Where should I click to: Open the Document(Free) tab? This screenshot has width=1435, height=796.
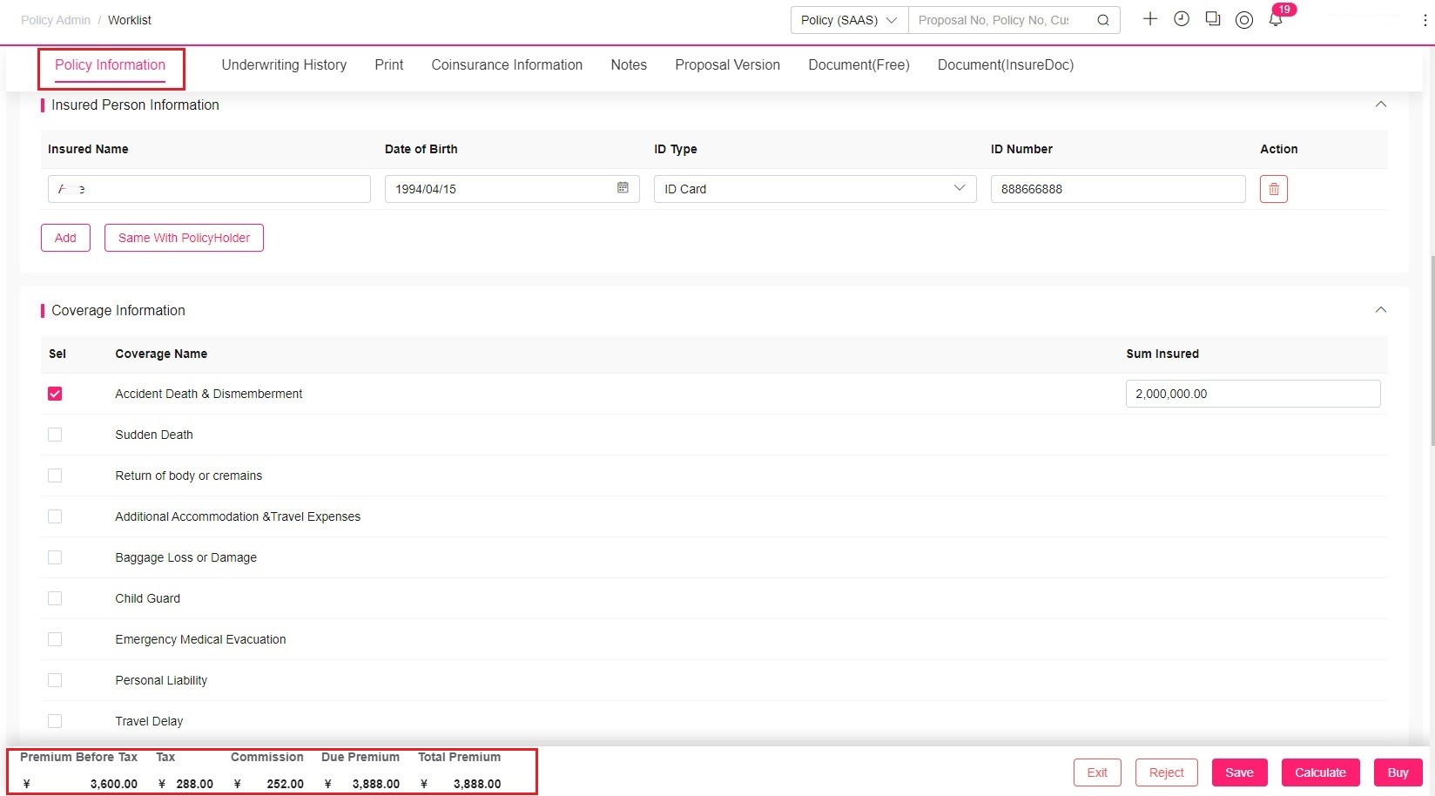coord(859,65)
